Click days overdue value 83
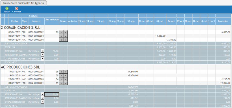This screenshot has width=232, height=108. (x=57, y=32)
